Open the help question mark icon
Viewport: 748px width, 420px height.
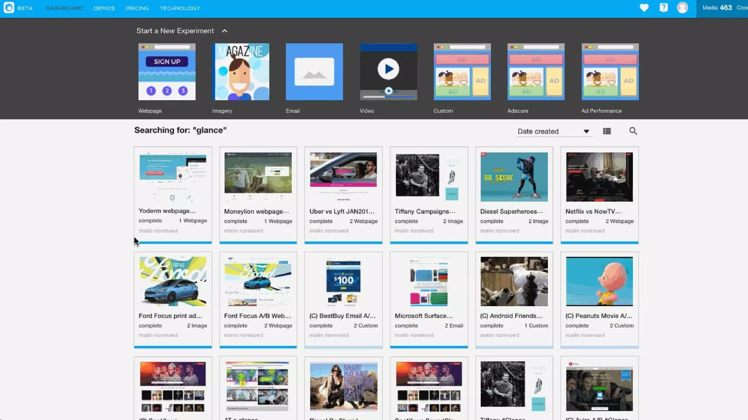(x=664, y=8)
